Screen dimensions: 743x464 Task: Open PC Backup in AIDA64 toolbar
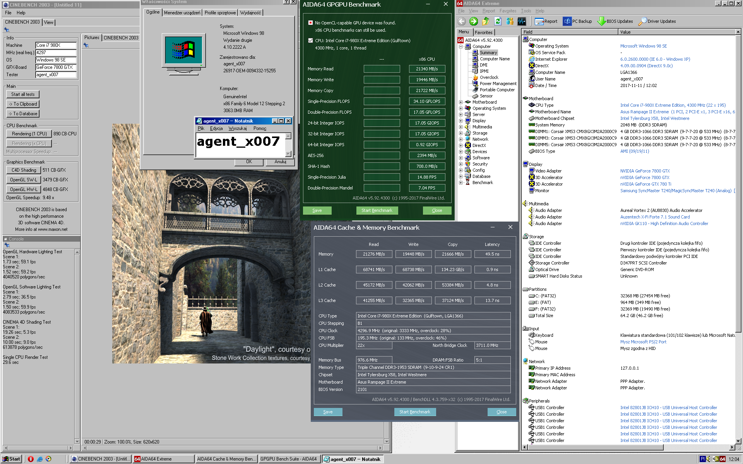point(577,21)
